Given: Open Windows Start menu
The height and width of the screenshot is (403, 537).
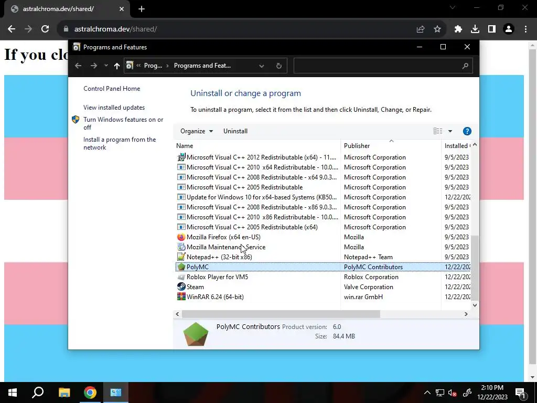Looking at the screenshot, I should point(13,393).
